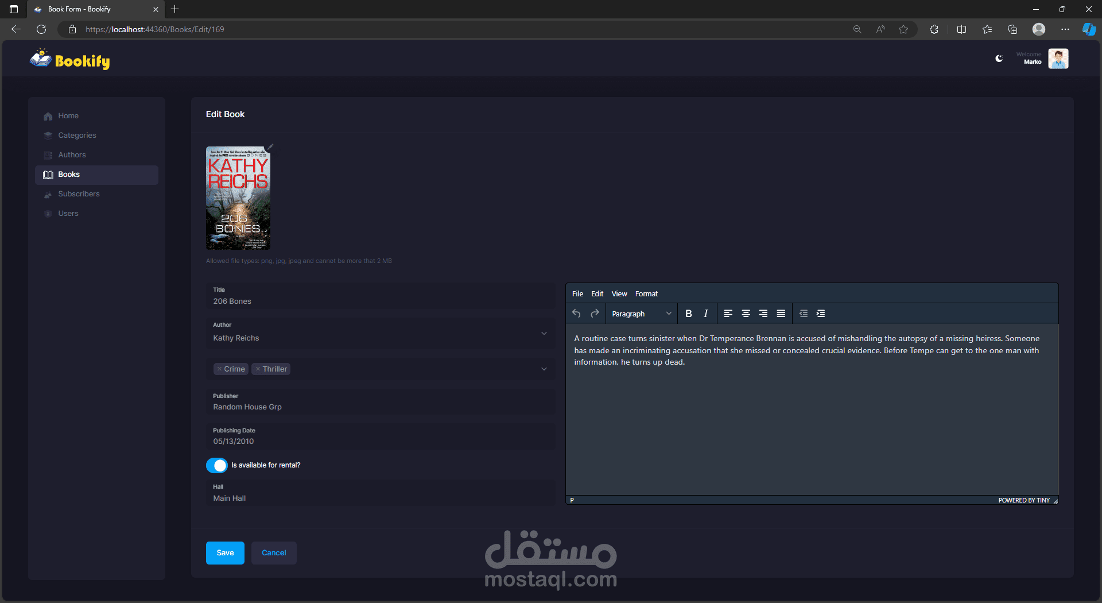Click the Publishing Date field
Screen dimensions: 1102x603
(381, 436)
